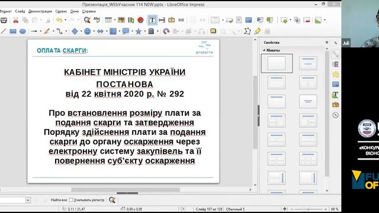Open the Слайд menu
Viewport: 379px width, 213px height.
point(20,11)
